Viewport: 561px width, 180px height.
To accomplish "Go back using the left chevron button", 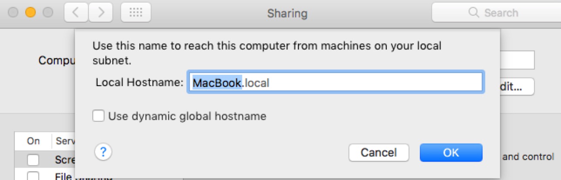I will click(x=75, y=13).
